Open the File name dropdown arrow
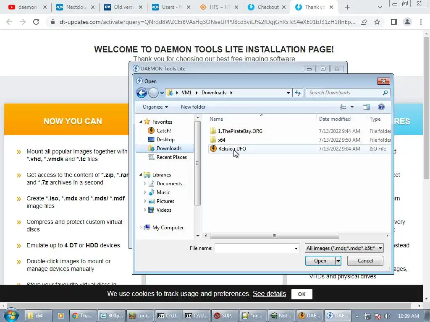 [x=296, y=248]
